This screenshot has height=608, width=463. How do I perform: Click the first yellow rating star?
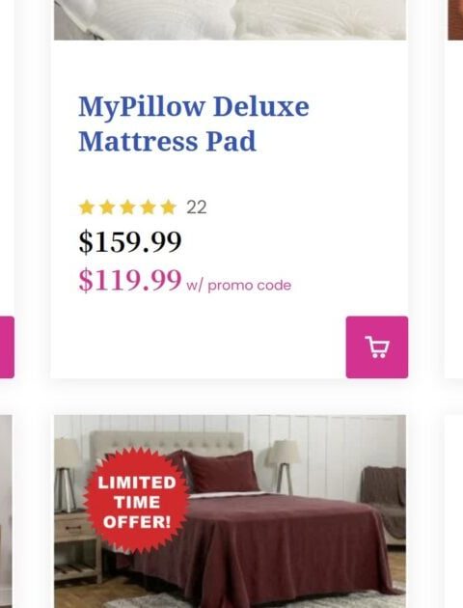click(x=87, y=207)
